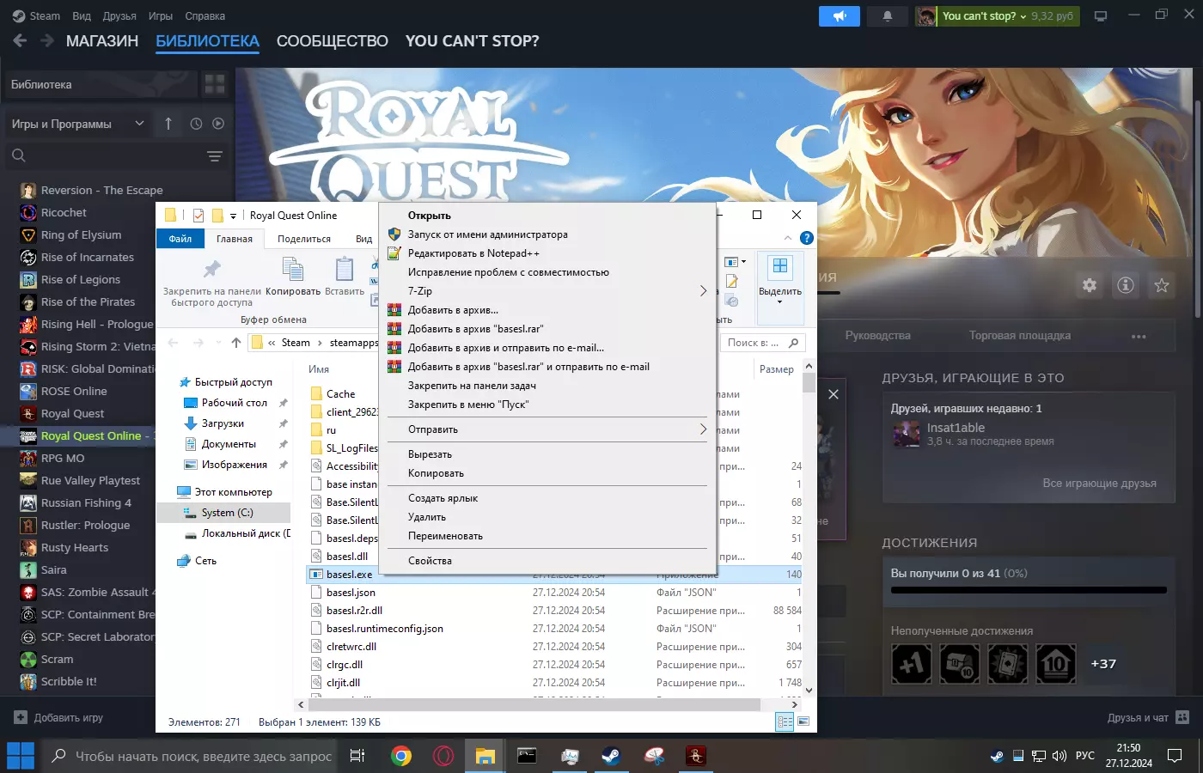This screenshot has height=773, width=1203.
Task: Toggle favorite star for Royal Quest Online
Action: pyautogui.click(x=1162, y=285)
